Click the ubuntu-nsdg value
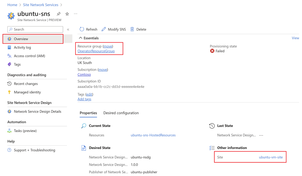Screen dimensions: 302x176 pos(141,157)
